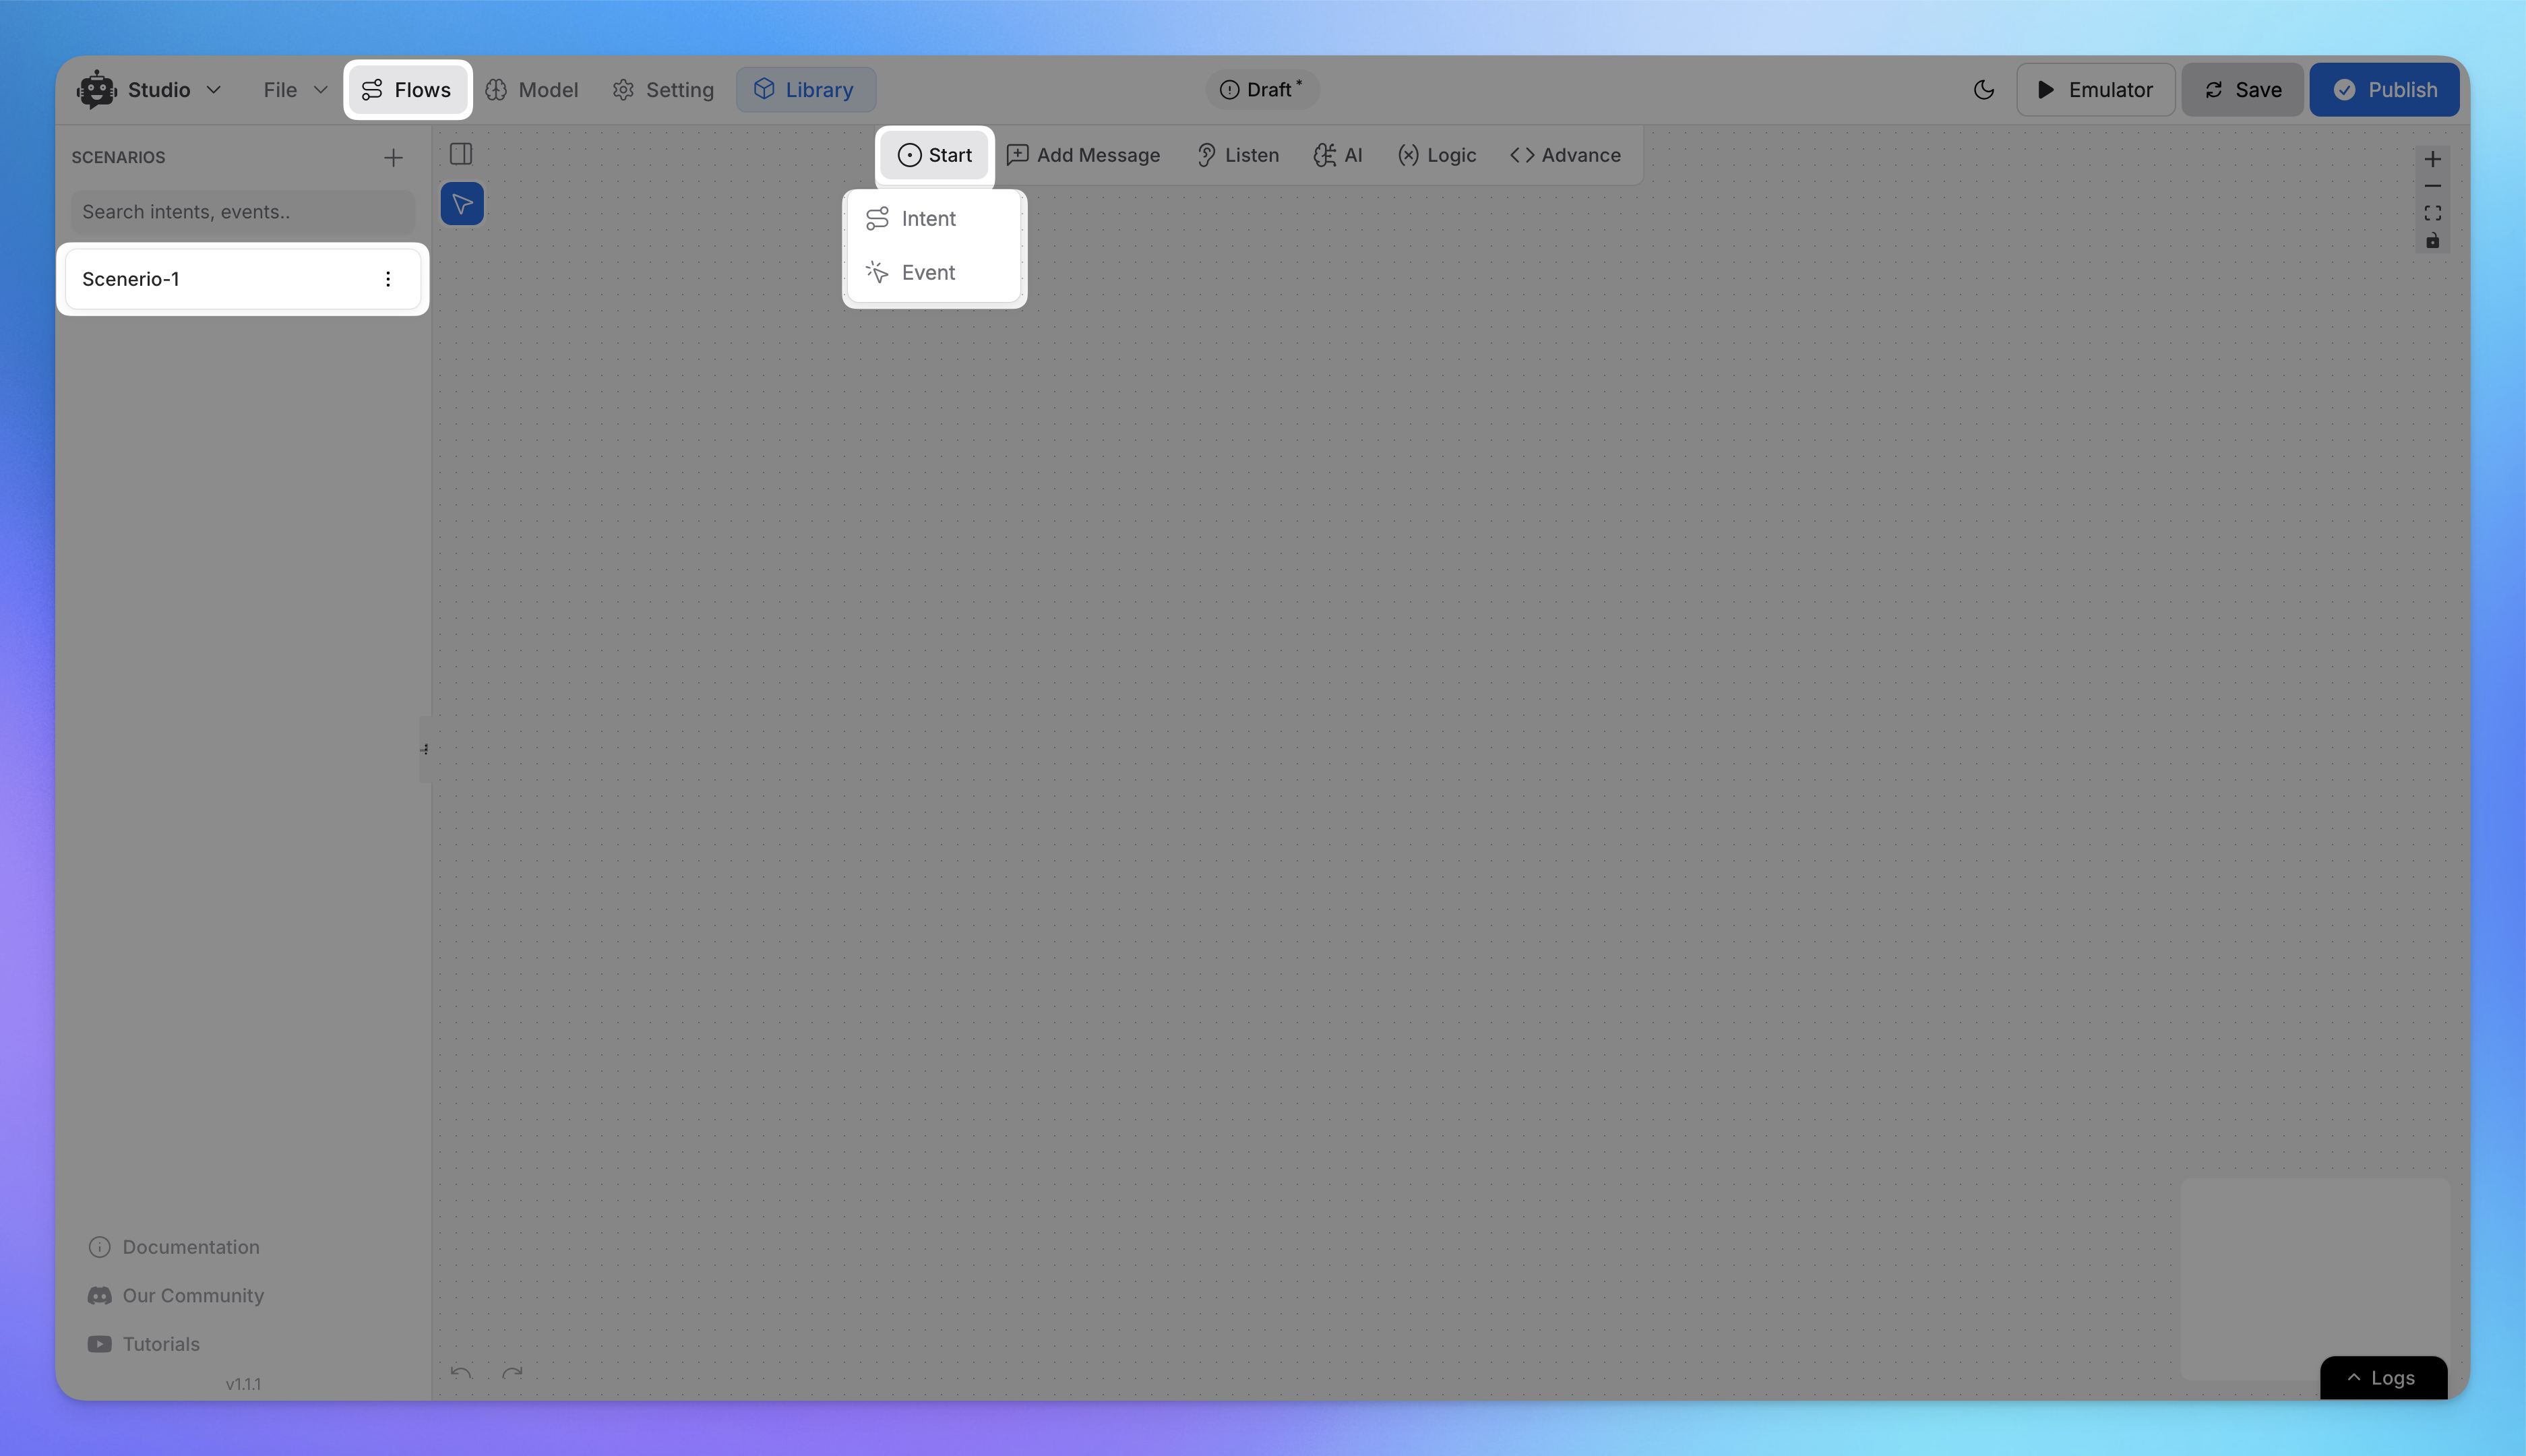Redo the last canvas action
The height and width of the screenshot is (1456, 2526).
(x=513, y=1373)
